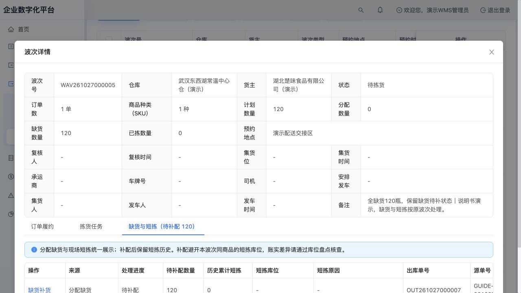Open the pie chart icon in the sidebar
Screen dimensions: 521x293
pos(11,214)
